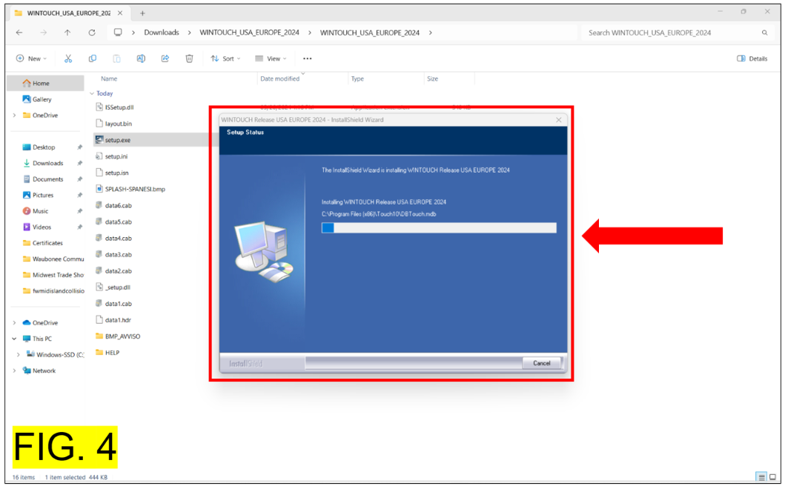The height and width of the screenshot is (489, 785).
Task: Click the Paste icon in toolbar
Action: pyautogui.click(x=116, y=59)
